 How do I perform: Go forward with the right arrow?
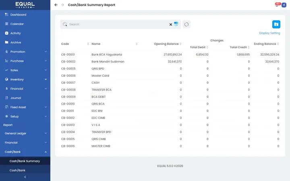tap(62, 5)
